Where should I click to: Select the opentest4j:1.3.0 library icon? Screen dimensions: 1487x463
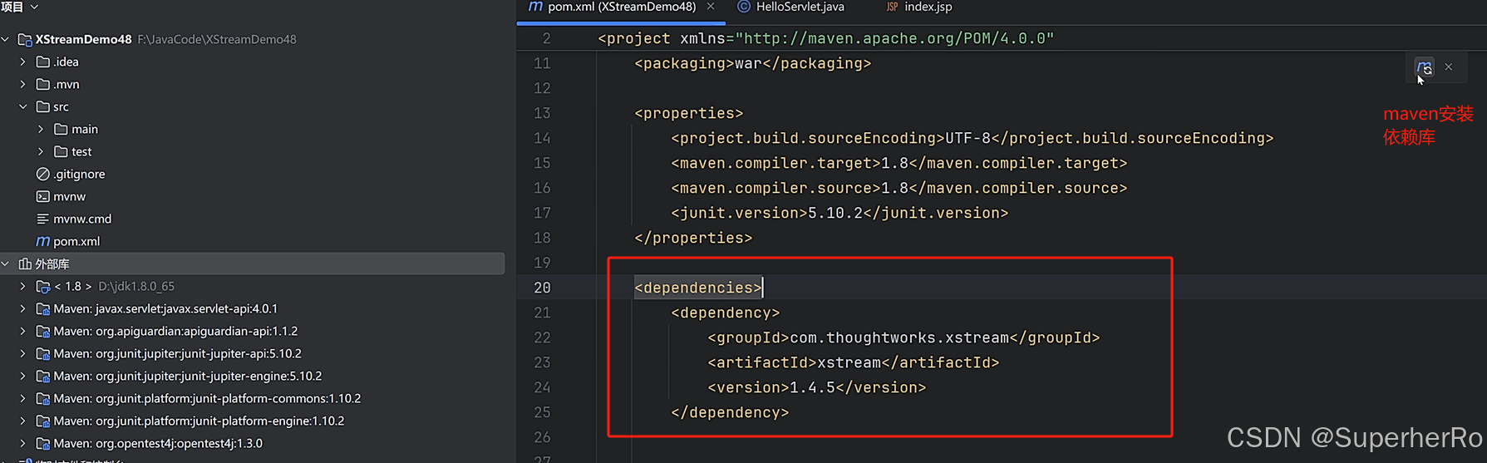(x=43, y=443)
